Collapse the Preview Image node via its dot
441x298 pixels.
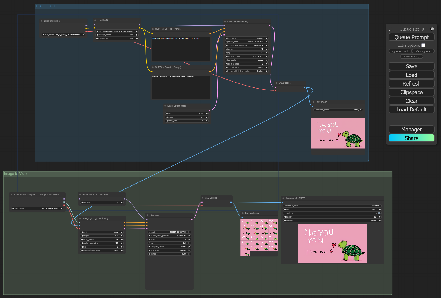(x=243, y=213)
